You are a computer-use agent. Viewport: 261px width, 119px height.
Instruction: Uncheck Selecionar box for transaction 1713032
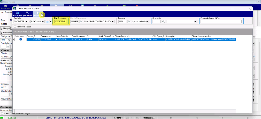pyautogui.click(x=20, y=39)
